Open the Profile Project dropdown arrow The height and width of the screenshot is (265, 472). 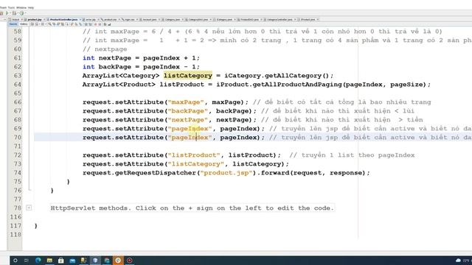click(x=26, y=13)
